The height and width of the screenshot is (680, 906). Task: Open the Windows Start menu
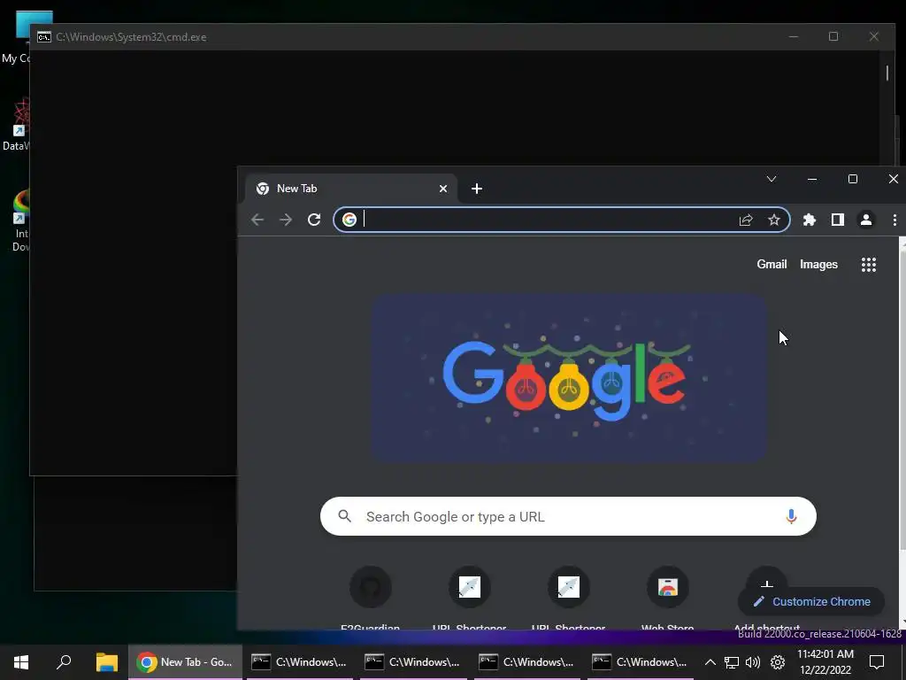click(21, 662)
